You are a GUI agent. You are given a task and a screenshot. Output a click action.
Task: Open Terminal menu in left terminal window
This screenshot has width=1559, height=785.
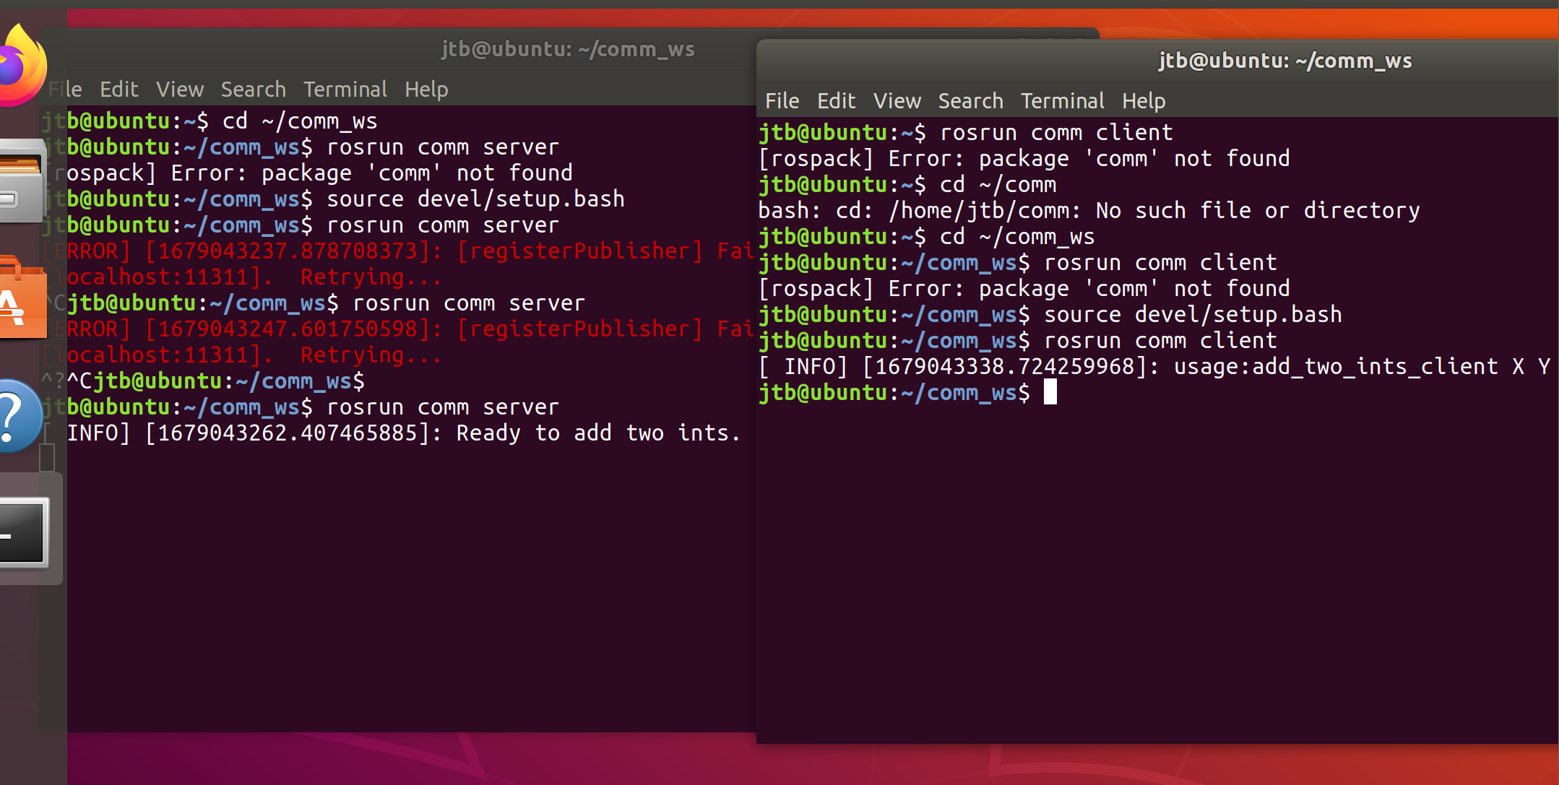(345, 90)
